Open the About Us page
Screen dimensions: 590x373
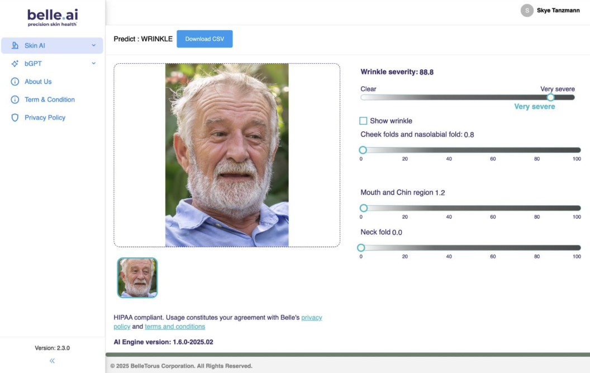(x=38, y=82)
